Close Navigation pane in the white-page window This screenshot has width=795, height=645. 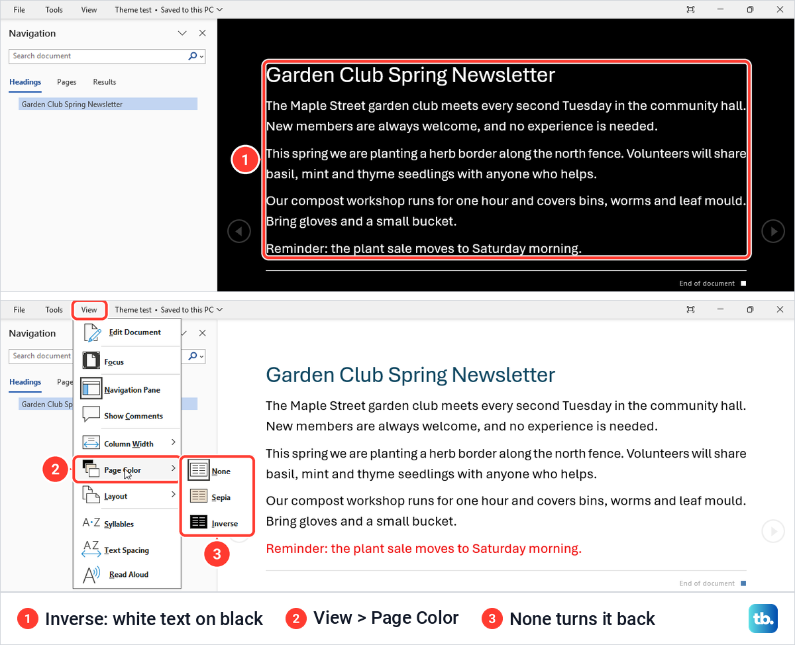pyautogui.click(x=203, y=333)
